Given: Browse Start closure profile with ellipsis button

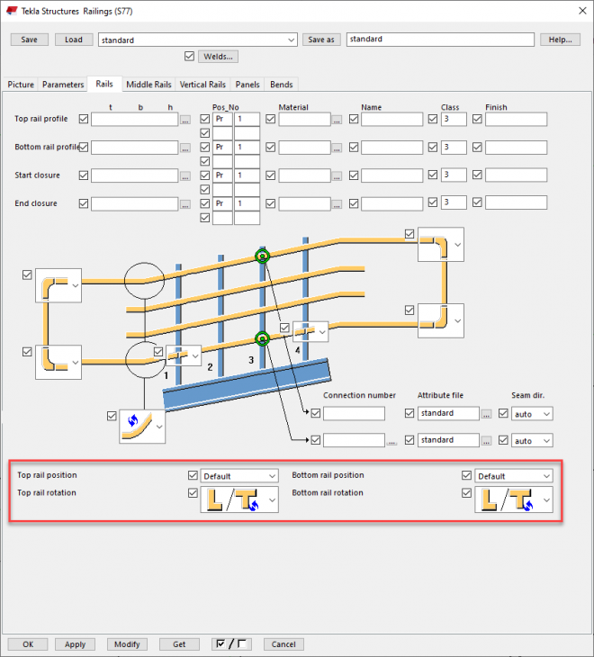Looking at the screenshot, I should tap(185, 176).
